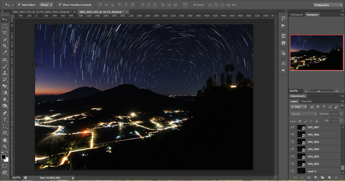Image resolution: width=345 pixels, height=181 pixels.
Task: Select the Pen tool
Action: [x=5, y=113]
